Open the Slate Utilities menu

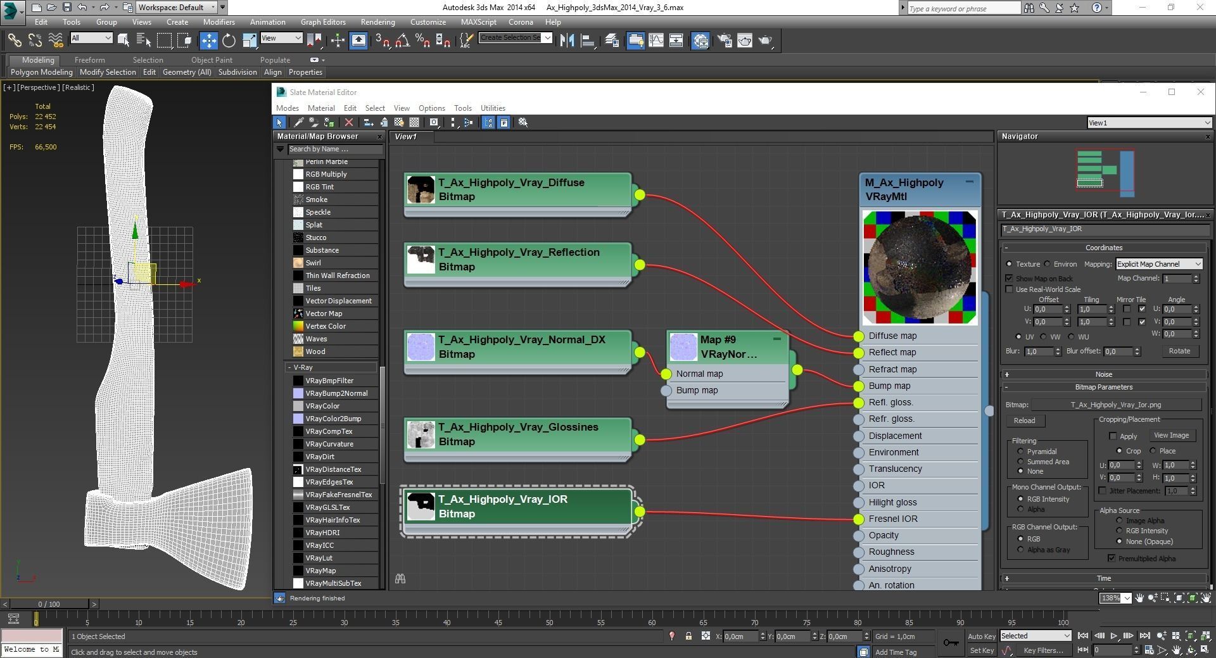pyautogui.click(x=493, y=108)
